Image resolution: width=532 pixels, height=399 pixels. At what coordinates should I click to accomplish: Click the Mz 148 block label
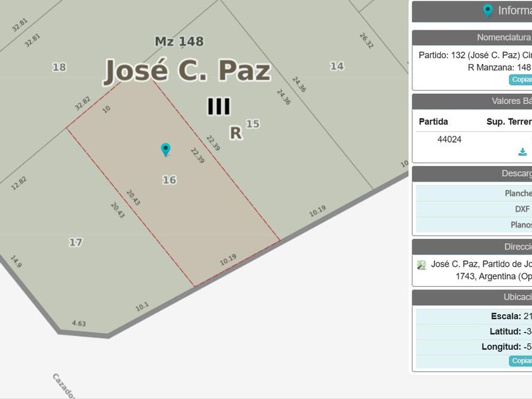[x=179, y=41]
